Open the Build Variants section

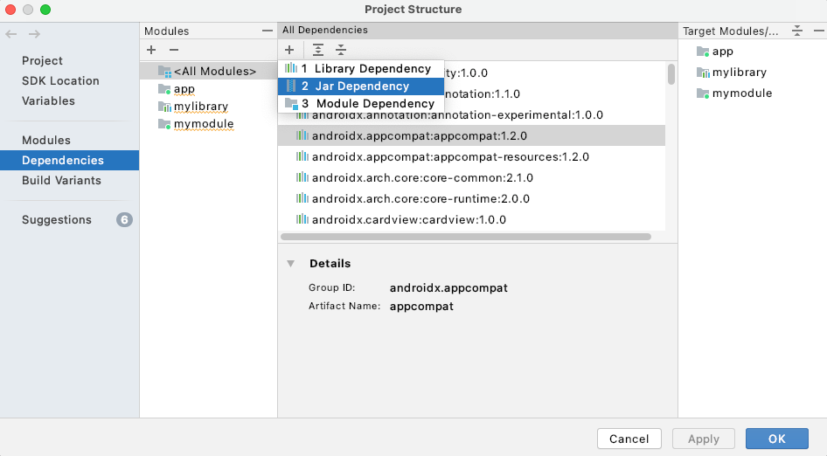(61, 180)
